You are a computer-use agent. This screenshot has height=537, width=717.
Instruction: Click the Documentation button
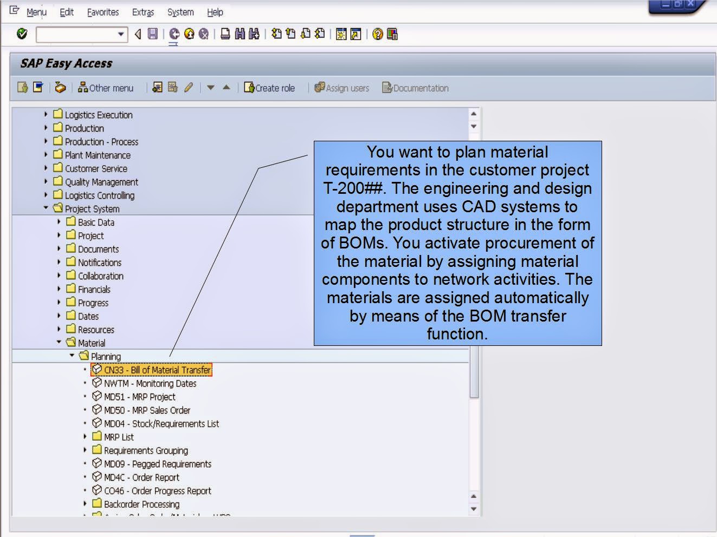tap(415, 88)
